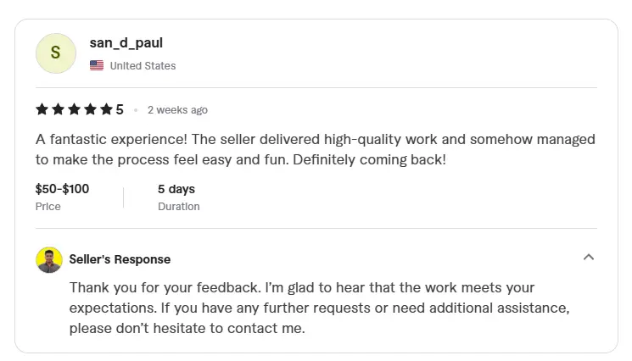This screenshot has width=632, height=361.
Task: Click the seller's profile photo
Action: 49,259
